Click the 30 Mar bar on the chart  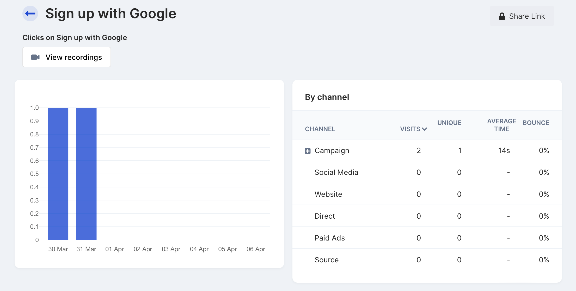tap(58, 174)
